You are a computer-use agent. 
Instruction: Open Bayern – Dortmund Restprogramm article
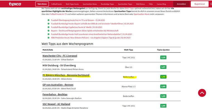[x=85, y=31]
